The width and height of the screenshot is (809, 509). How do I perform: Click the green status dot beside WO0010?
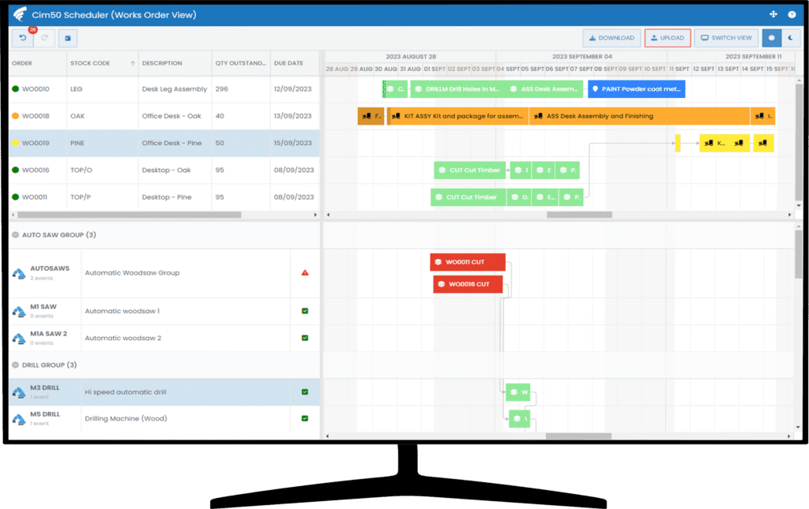click(17, 89)
